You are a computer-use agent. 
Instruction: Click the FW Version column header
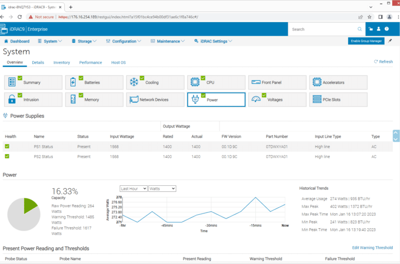point(231,137)
